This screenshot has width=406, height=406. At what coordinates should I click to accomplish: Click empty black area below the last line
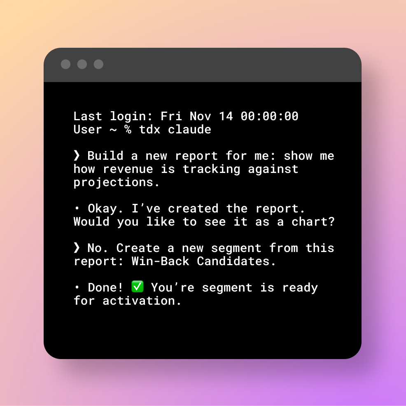click(x=203, y=333)
